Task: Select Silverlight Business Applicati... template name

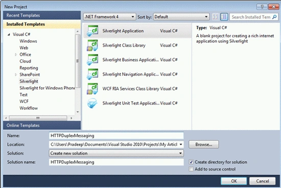Action: click(x=130, y=60)
